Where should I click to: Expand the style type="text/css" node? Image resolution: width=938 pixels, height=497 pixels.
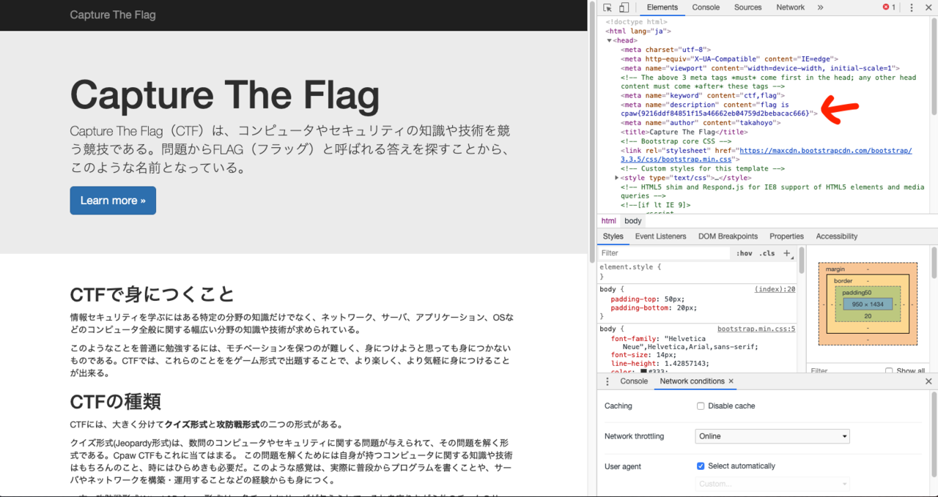tap(617, 177)
